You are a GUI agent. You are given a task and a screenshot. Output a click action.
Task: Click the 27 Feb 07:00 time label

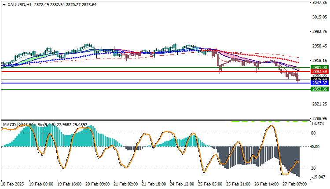click(x=295, y=184)
